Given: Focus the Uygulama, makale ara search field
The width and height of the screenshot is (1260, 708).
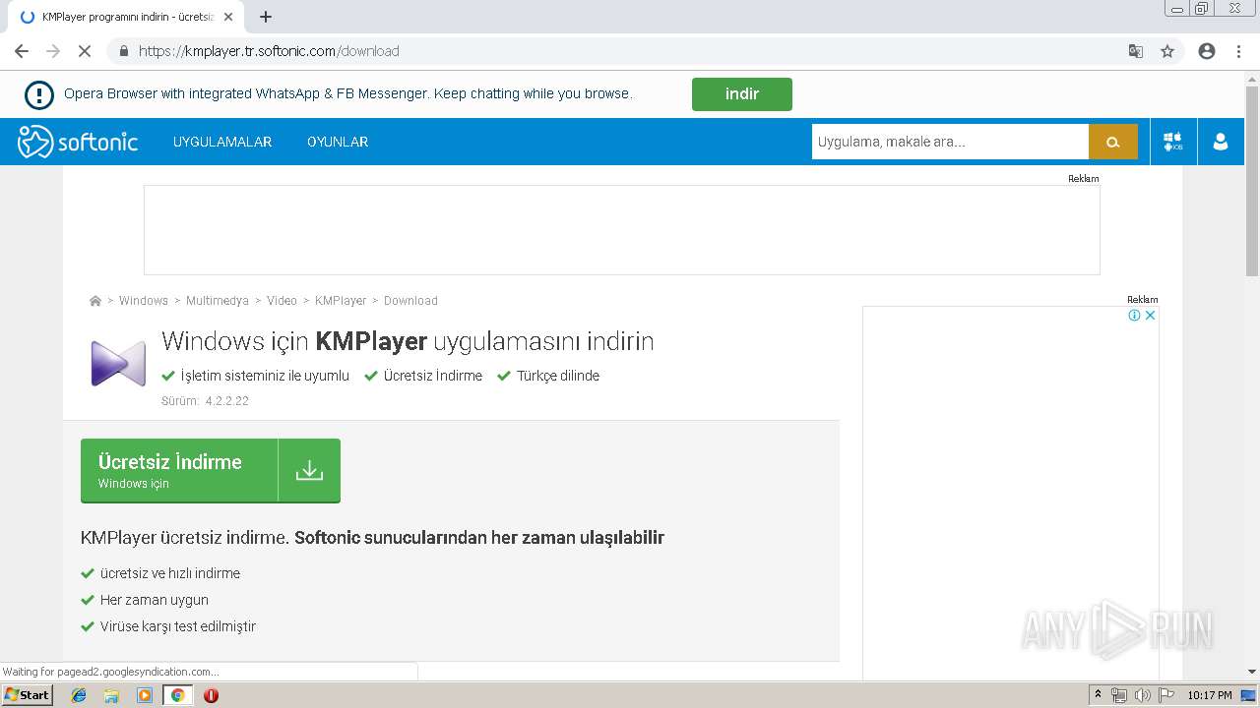Looking at the screenshot, I should click(950, 142).
